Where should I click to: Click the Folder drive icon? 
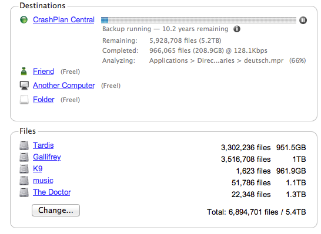(x=24, y=100)
